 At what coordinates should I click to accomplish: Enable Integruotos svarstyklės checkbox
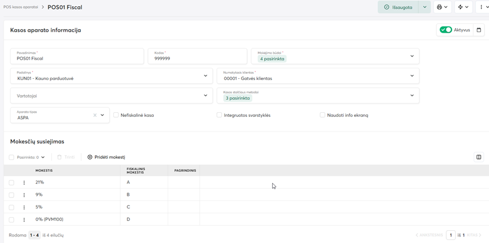220,115
